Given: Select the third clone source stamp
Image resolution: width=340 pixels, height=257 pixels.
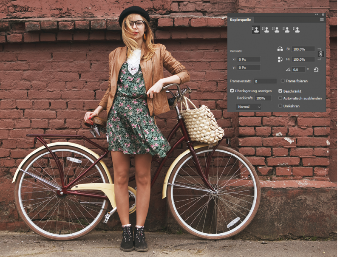Looking at the screenshot, I should (x=276, y=30).
